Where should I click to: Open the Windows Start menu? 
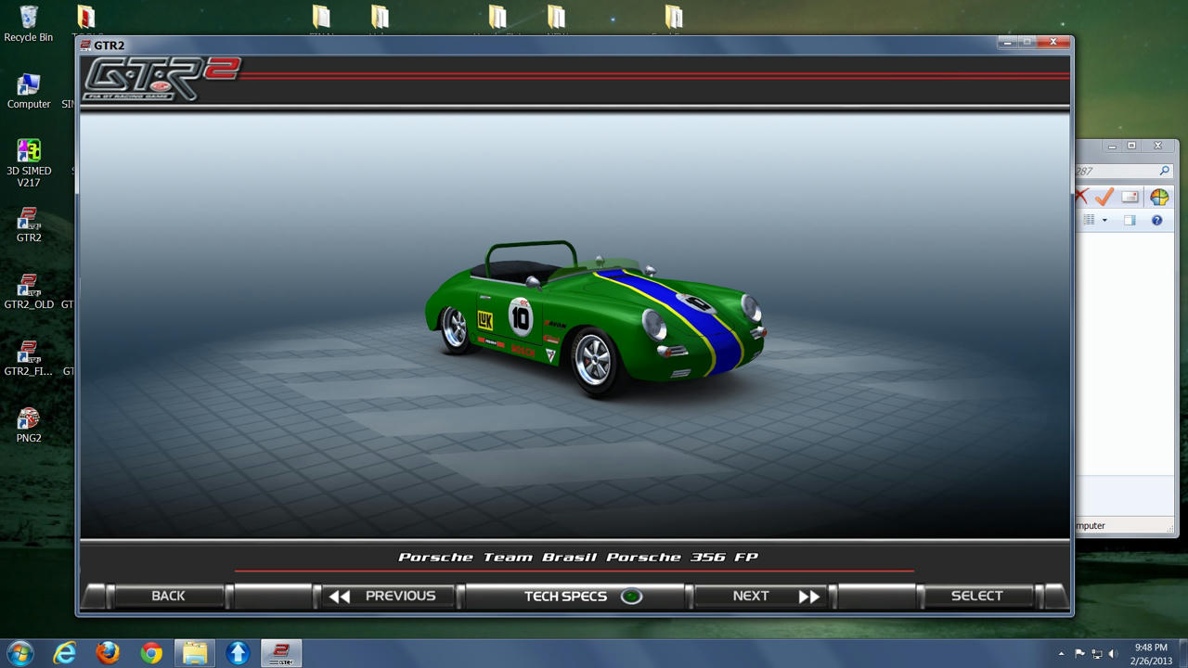[20, 653]
